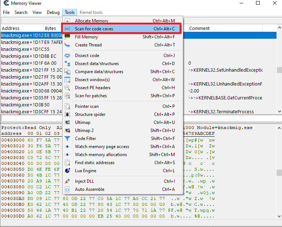Choose Inject DLL entry
This screenshot has width=282, height=227.
pos(123,181)
